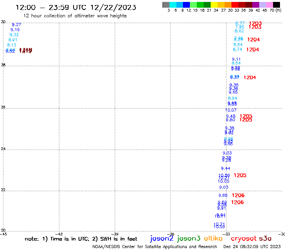The height and width of the screenshot is (250, 285).
Task: Select the wave height value 9.35
Action: [x=234, y=85]
